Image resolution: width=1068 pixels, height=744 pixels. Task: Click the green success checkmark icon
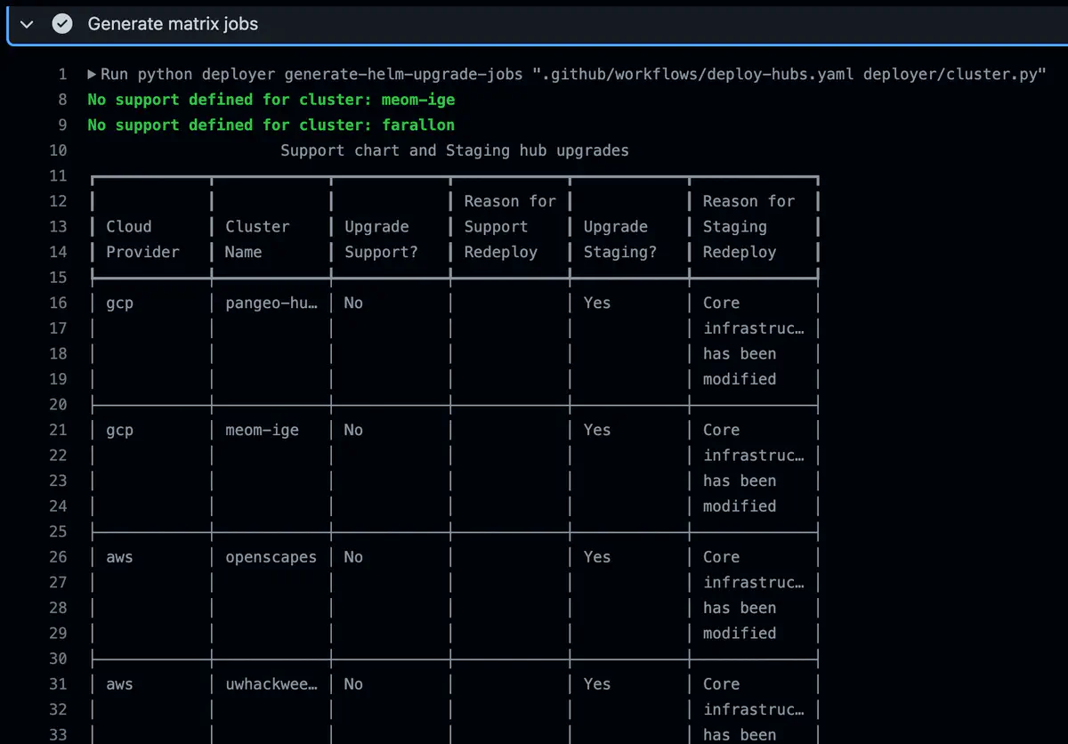tap(61, 24)
